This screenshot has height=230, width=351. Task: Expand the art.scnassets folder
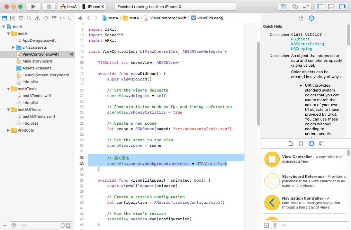click(x=13, y=47)
